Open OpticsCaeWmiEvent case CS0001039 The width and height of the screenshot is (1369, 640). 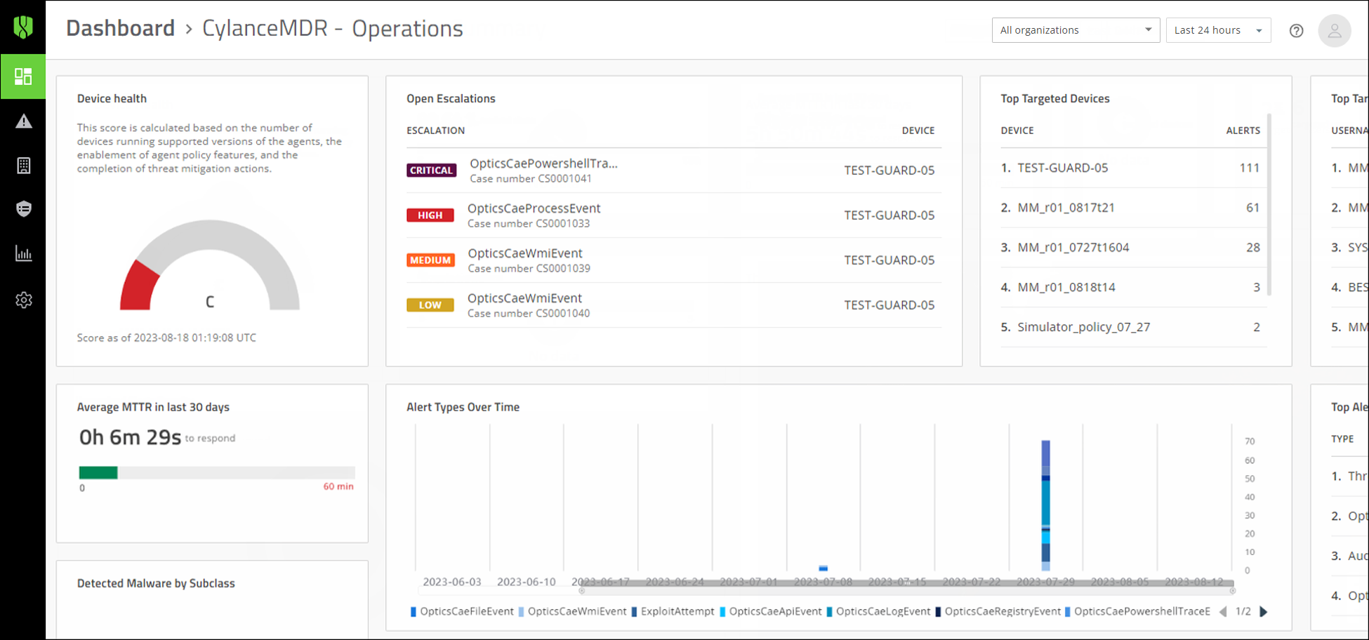click(x=674, y=260)
